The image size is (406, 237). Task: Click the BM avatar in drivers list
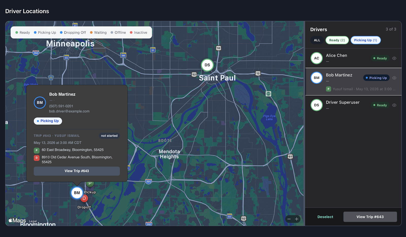[x=317, y=78]
